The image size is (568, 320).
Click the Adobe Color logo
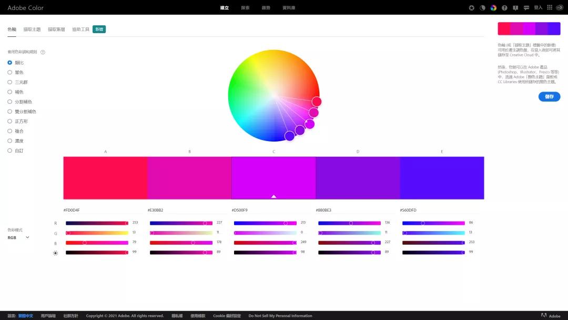click(25, 7)
